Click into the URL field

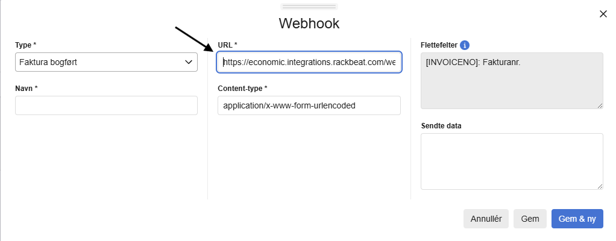309,62
